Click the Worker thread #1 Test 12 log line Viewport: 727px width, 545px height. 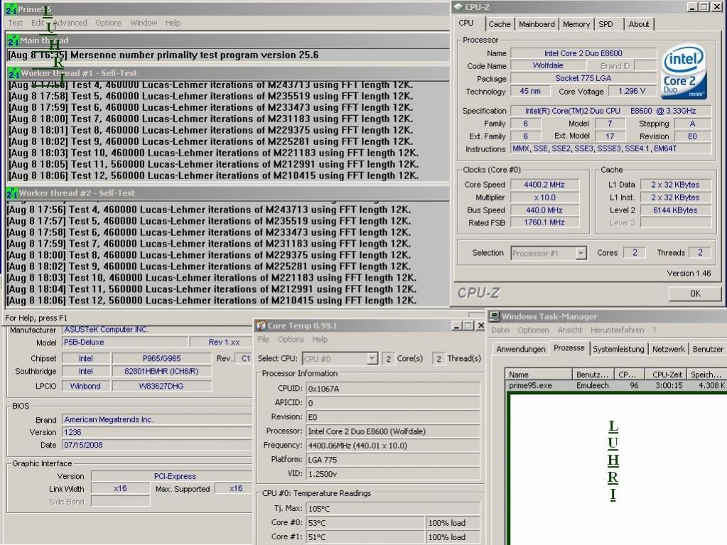214,176
